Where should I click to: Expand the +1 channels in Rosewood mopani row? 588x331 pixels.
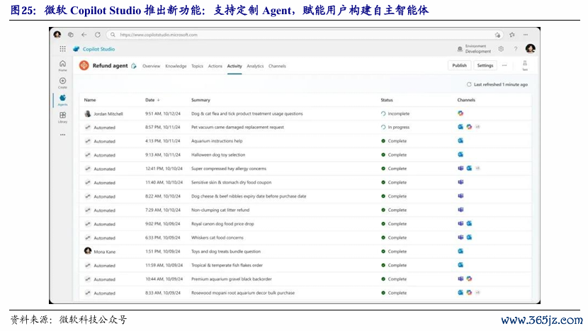tap(477, 292)
